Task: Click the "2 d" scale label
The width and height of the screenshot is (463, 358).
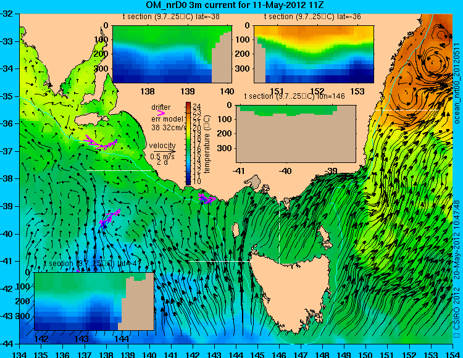Action: pos(162,162)
